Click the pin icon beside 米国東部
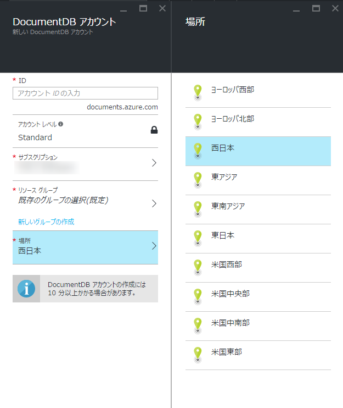343x408 pixels. coord(198,355)
